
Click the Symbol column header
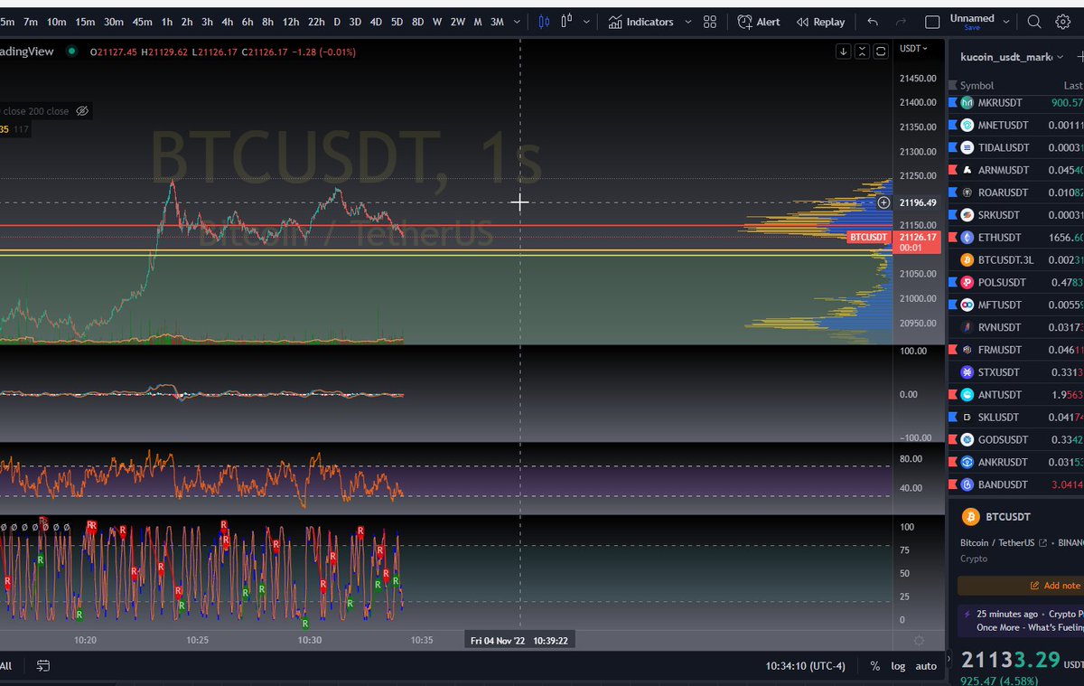pyautogui.click(x=977, y=86)
